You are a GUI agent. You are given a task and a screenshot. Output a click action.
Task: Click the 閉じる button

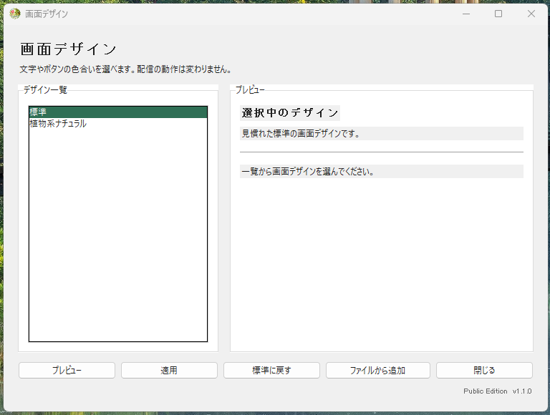pos(484,370)
